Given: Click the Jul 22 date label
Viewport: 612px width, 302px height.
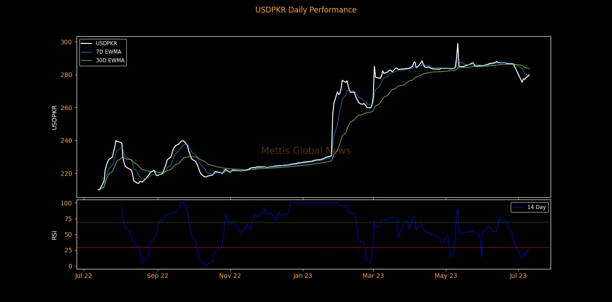Looking at the screenshot, I should pyautogui.click(x=84, y=276).
